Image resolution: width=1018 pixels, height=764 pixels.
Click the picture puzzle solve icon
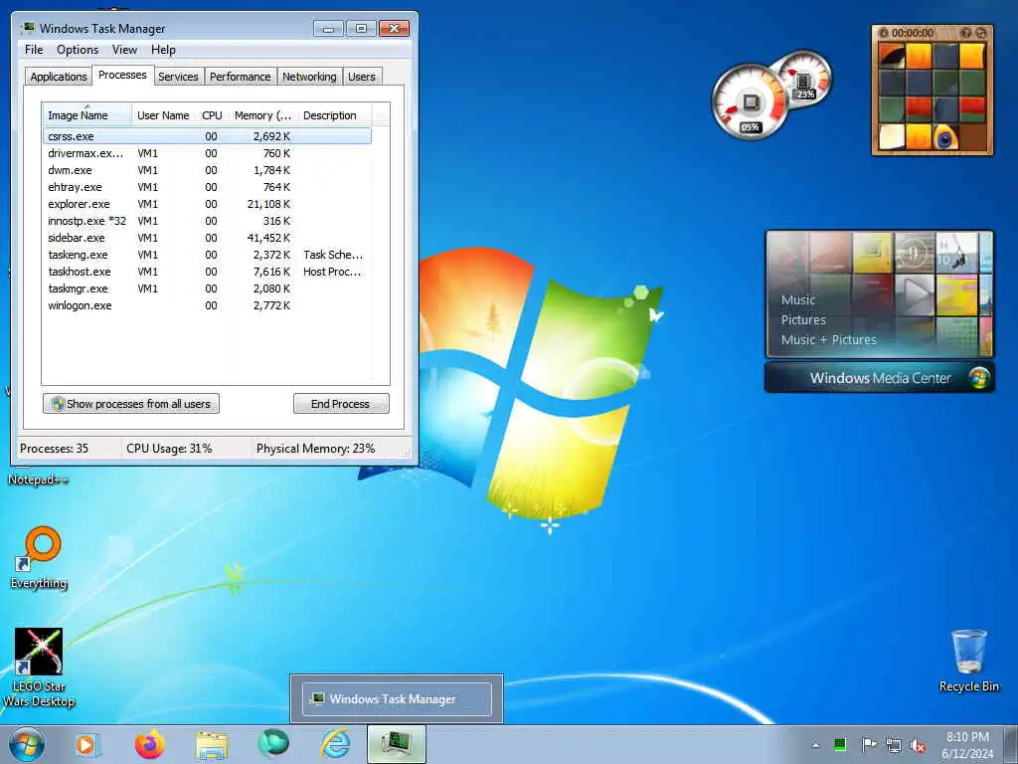(x=981, y=33)
